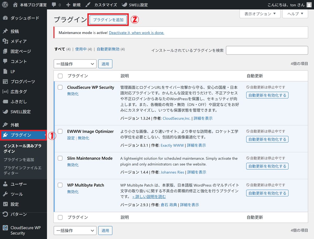
Task: Click the installed plugins search field
Action: (x=267, y=50)
